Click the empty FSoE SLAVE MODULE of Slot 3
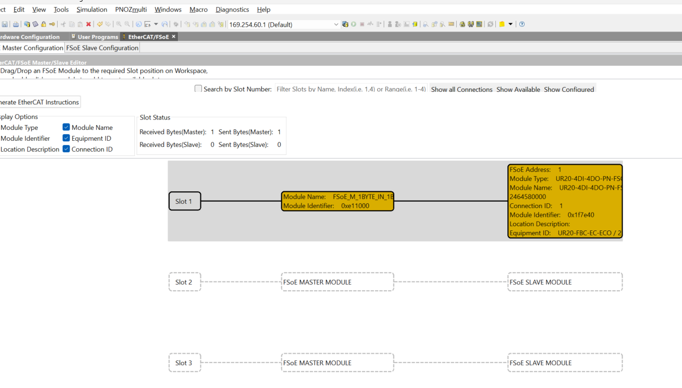The width and height of the screenshot is (682, 388). (x=565, y=362)
